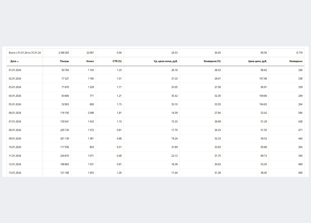This screenshot has width=311, height=223.
Task: Select the 01.01.2024 date row
Action: [15, 70]
